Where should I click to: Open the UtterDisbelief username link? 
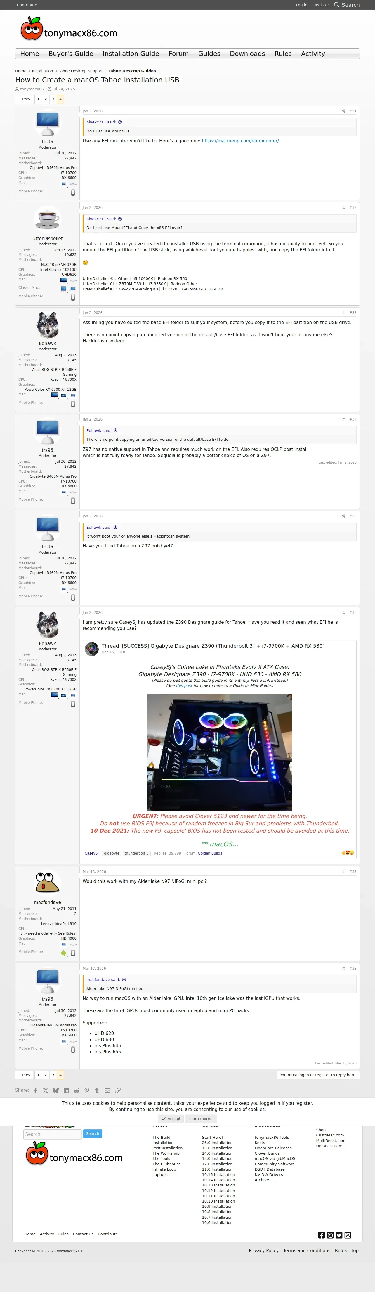pos(48,239)
